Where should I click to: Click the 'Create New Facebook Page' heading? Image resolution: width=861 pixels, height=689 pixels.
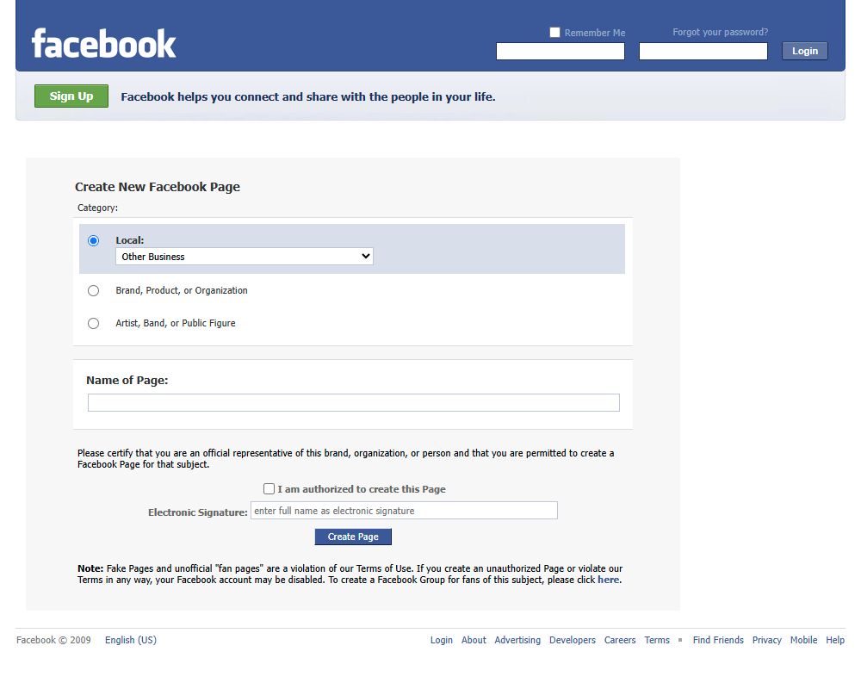[x=158, y=187]
